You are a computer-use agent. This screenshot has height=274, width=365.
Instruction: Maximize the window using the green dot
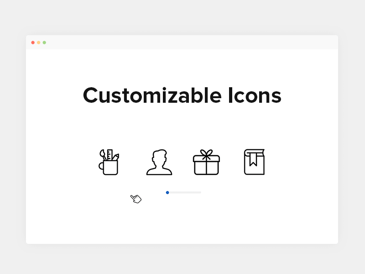(44, 42)
